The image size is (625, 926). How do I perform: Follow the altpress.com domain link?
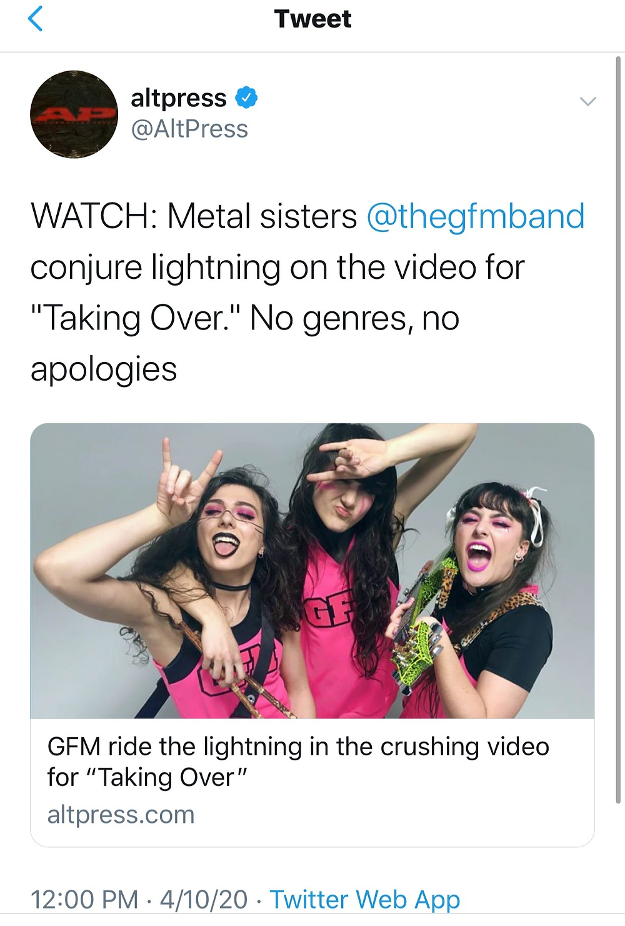pyautogui.click(x=121, y=815)
